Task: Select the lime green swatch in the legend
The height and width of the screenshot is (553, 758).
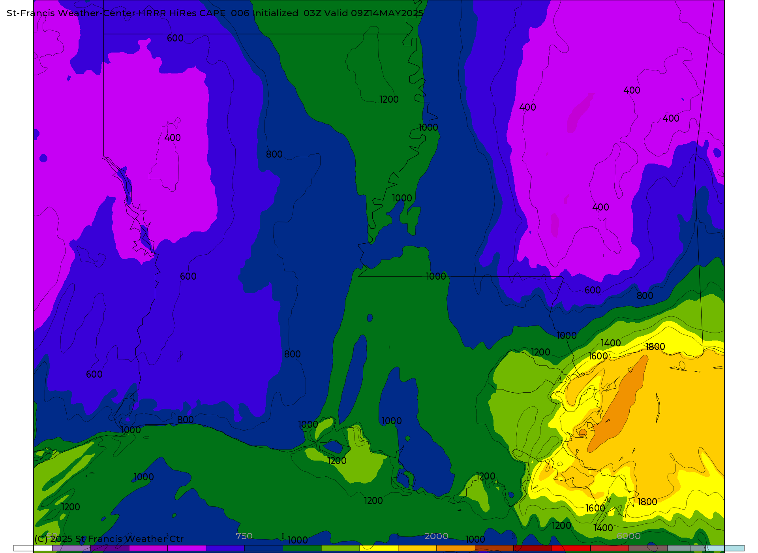Action: click(340, 548)
